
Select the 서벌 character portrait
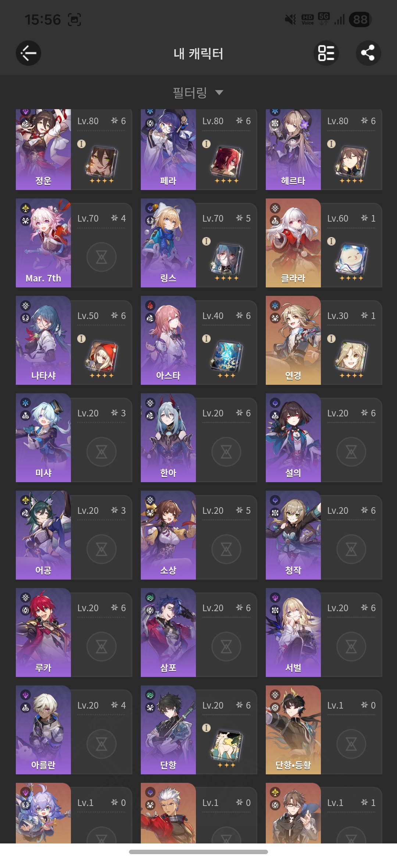(293, 633)
